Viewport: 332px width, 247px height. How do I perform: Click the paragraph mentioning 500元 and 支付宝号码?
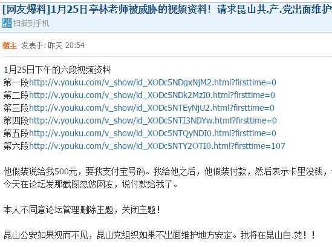[x=168, y=171]
